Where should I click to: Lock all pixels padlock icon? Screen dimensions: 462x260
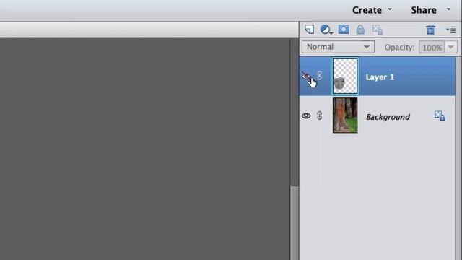coord(360,30)
